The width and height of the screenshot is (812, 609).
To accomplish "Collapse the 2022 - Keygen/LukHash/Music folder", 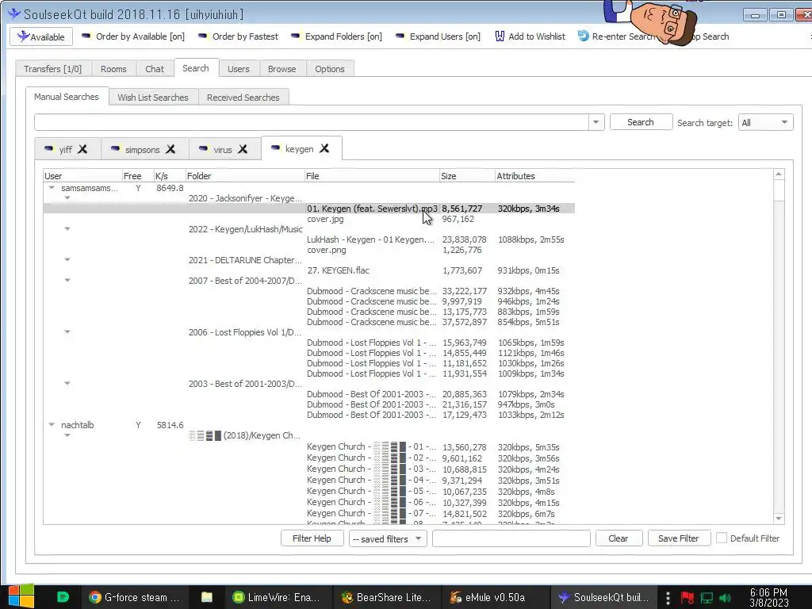I will coord(67,228).
